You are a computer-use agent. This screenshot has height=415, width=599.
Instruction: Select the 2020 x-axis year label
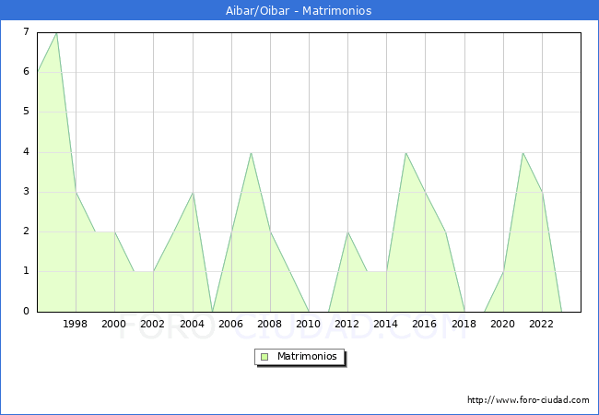coord(503,324)
